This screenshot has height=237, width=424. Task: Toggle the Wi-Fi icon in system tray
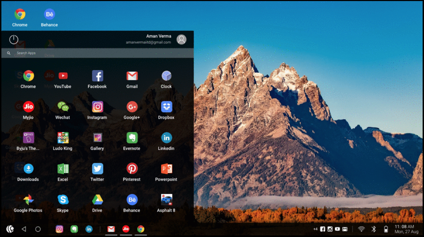click(361, 229)
